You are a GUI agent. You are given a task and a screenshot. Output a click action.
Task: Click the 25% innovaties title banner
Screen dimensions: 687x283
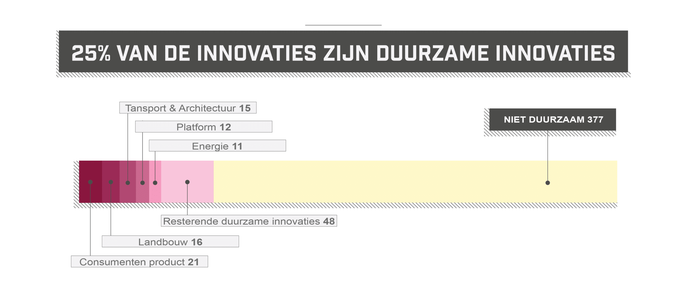click(343, 51)
